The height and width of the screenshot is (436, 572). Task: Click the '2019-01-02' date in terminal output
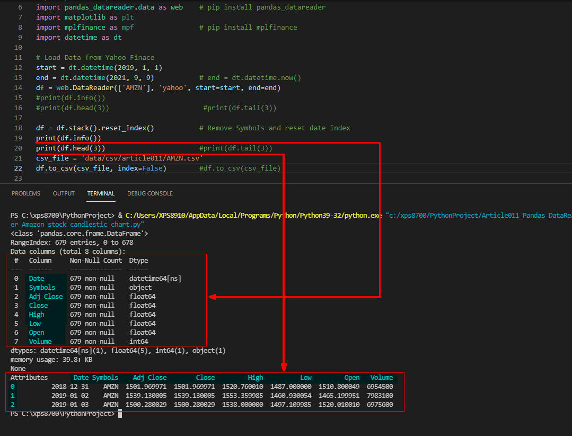pos(69,395)
